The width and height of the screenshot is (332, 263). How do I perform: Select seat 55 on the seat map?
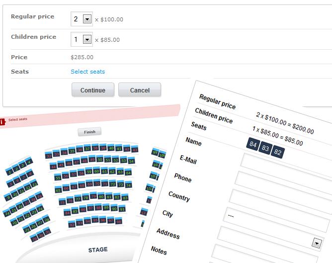[58, 177]
